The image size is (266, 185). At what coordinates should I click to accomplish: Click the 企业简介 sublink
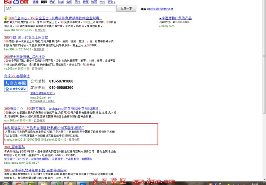click(10, 159)
